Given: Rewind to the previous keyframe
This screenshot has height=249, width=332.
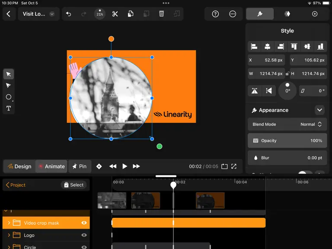Looking at the screenshot, I should (113, 166).
